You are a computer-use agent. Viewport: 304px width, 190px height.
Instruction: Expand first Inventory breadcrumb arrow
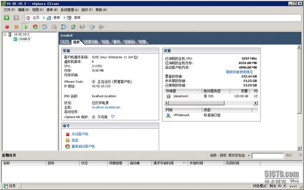click(44, 18)
